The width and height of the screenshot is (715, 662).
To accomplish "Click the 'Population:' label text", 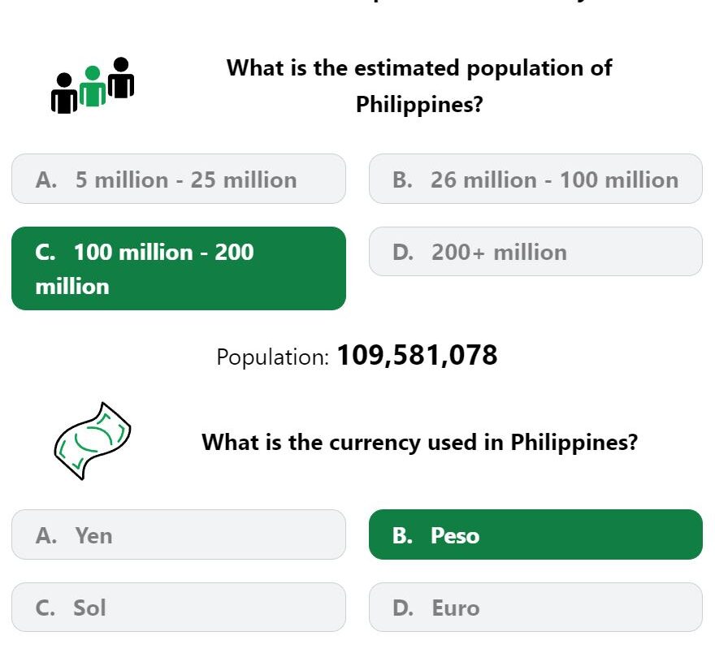I will 273,357.
